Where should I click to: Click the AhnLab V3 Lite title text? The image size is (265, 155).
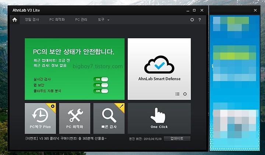26,10
